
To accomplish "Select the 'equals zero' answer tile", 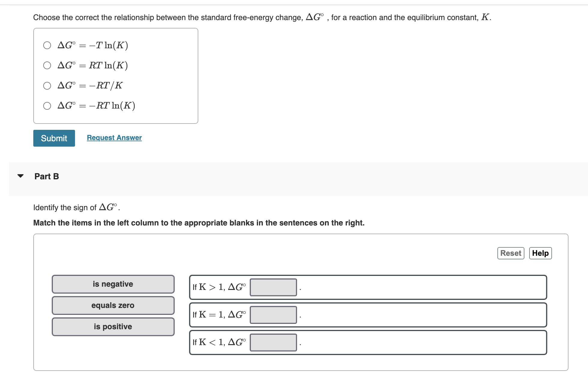I will point(113,305).
